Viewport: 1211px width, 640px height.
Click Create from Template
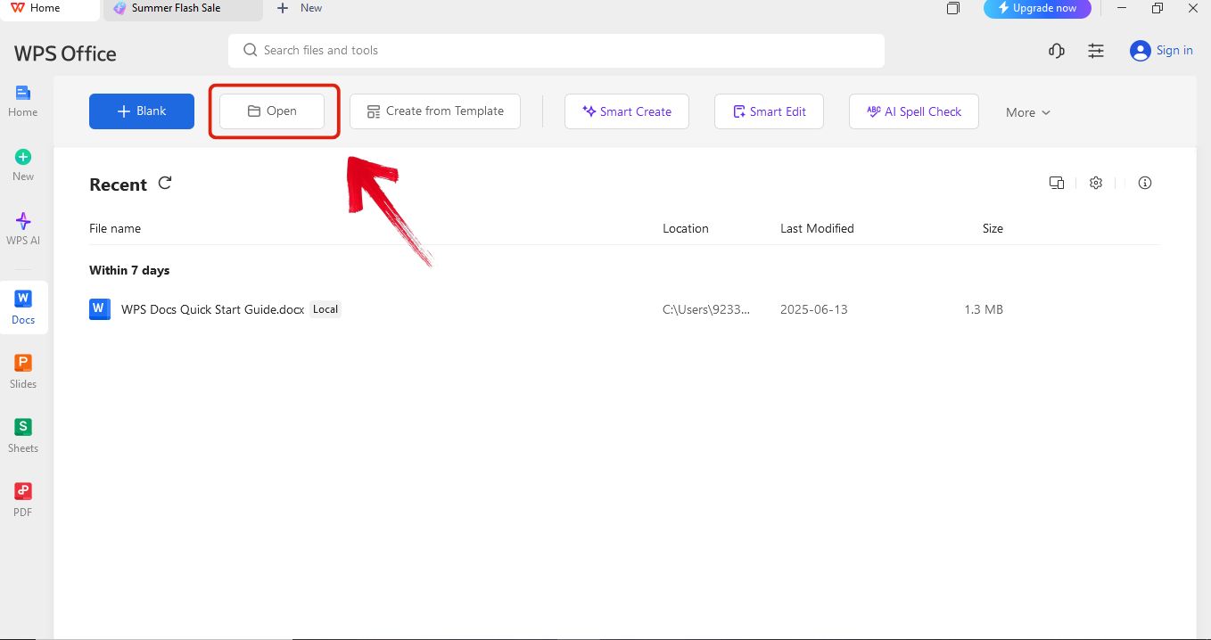click(435, 111)
